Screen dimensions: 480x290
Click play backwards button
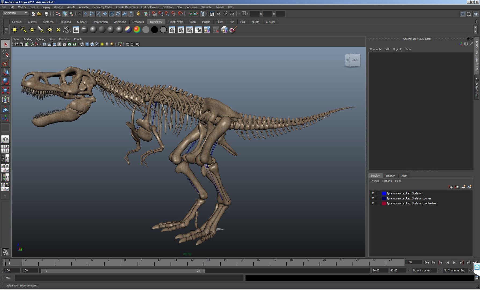coord(447,263)
